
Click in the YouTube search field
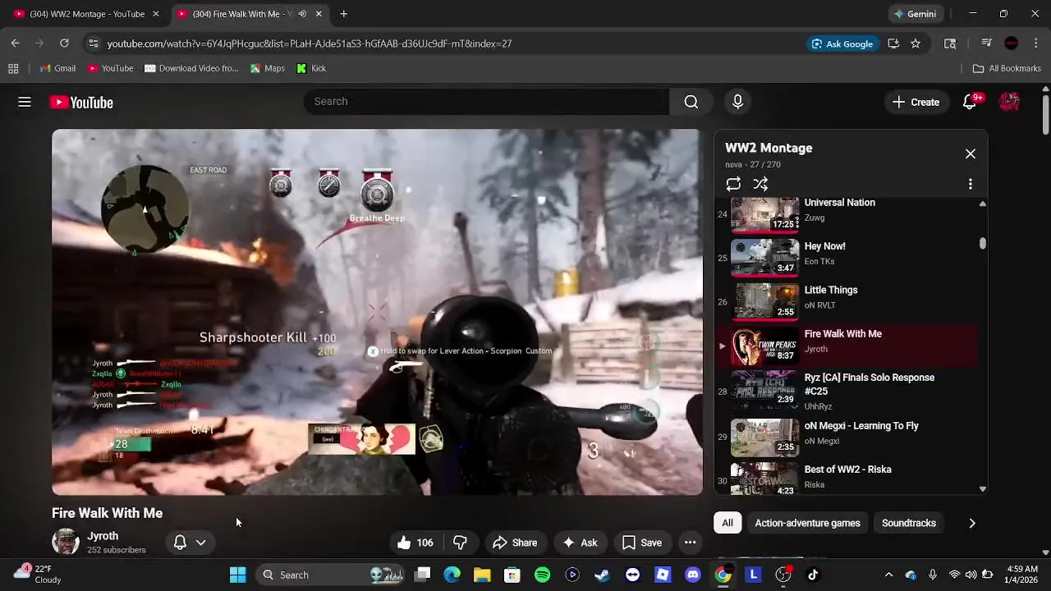[486, 102]
